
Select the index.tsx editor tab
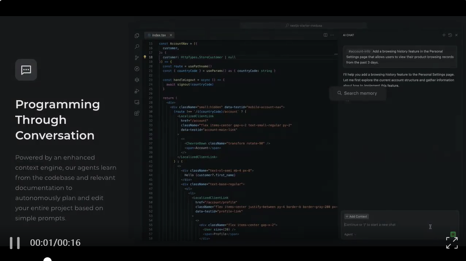pos(159,35)
